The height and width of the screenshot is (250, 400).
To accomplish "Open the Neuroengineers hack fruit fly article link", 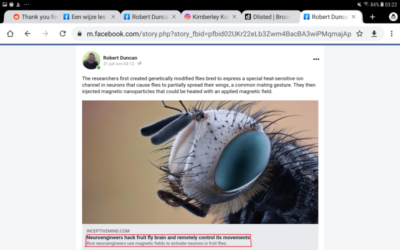I will coord(168,237).
